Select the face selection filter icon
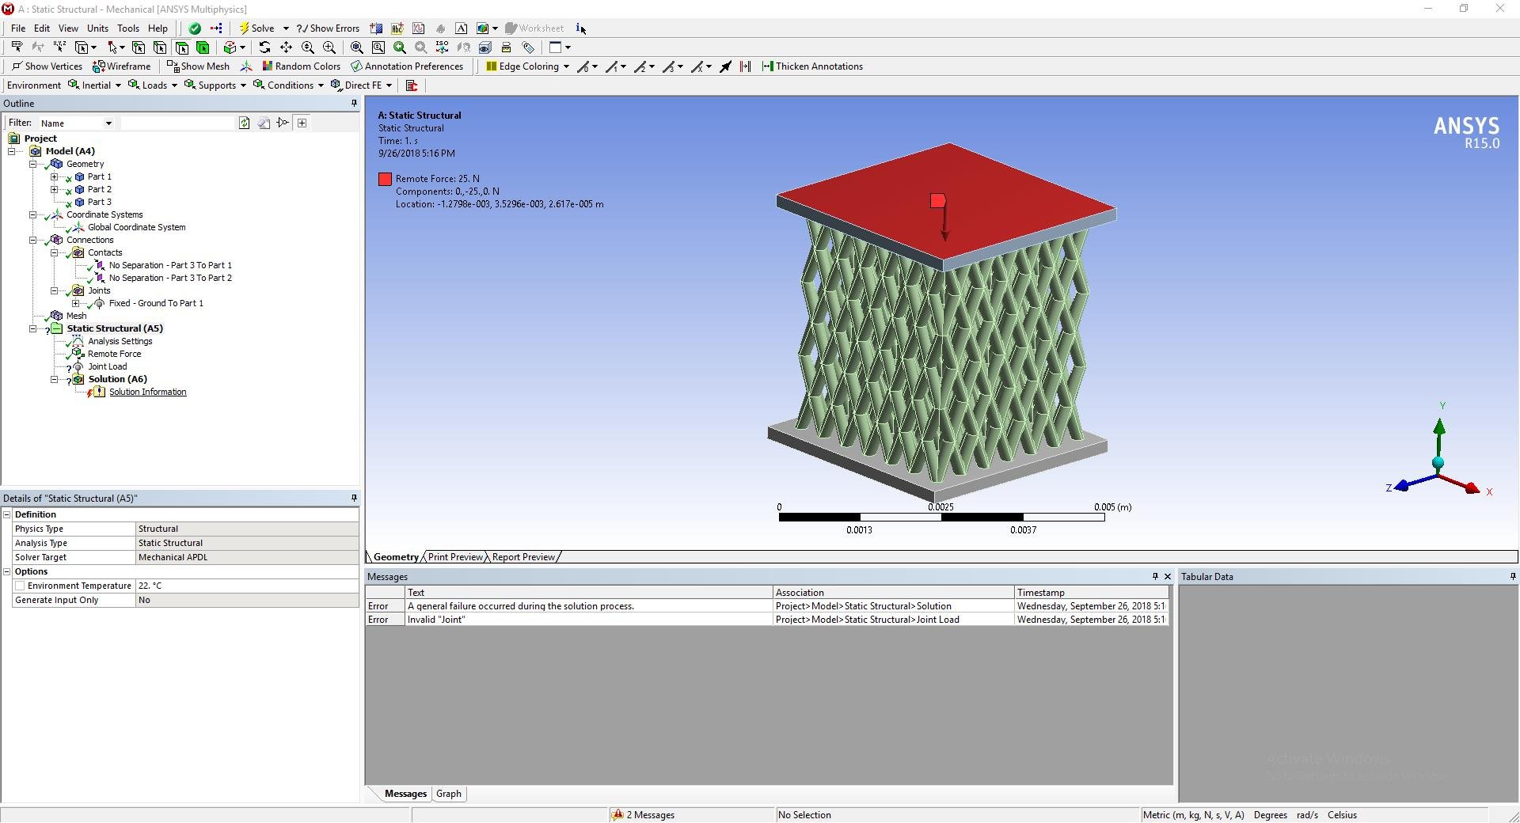 pos(181,47)
